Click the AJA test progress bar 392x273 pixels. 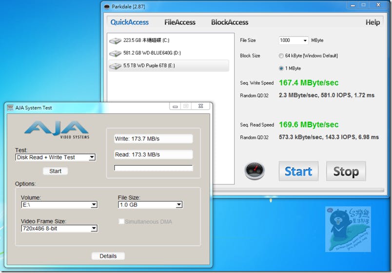153,168
